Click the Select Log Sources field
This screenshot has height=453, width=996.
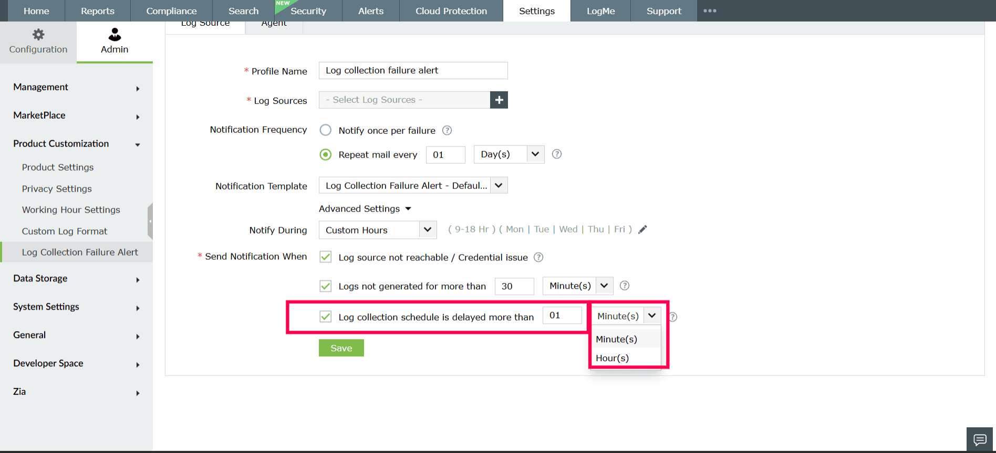point(404,100)
